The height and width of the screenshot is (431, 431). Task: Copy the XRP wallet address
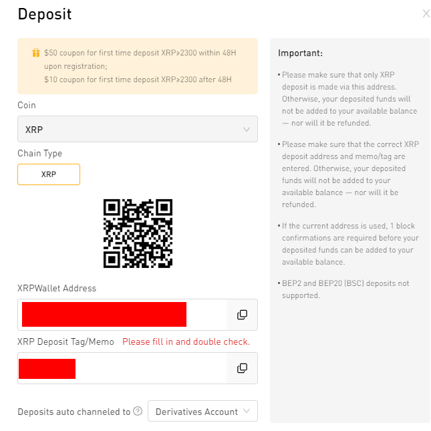pos(242,315)
